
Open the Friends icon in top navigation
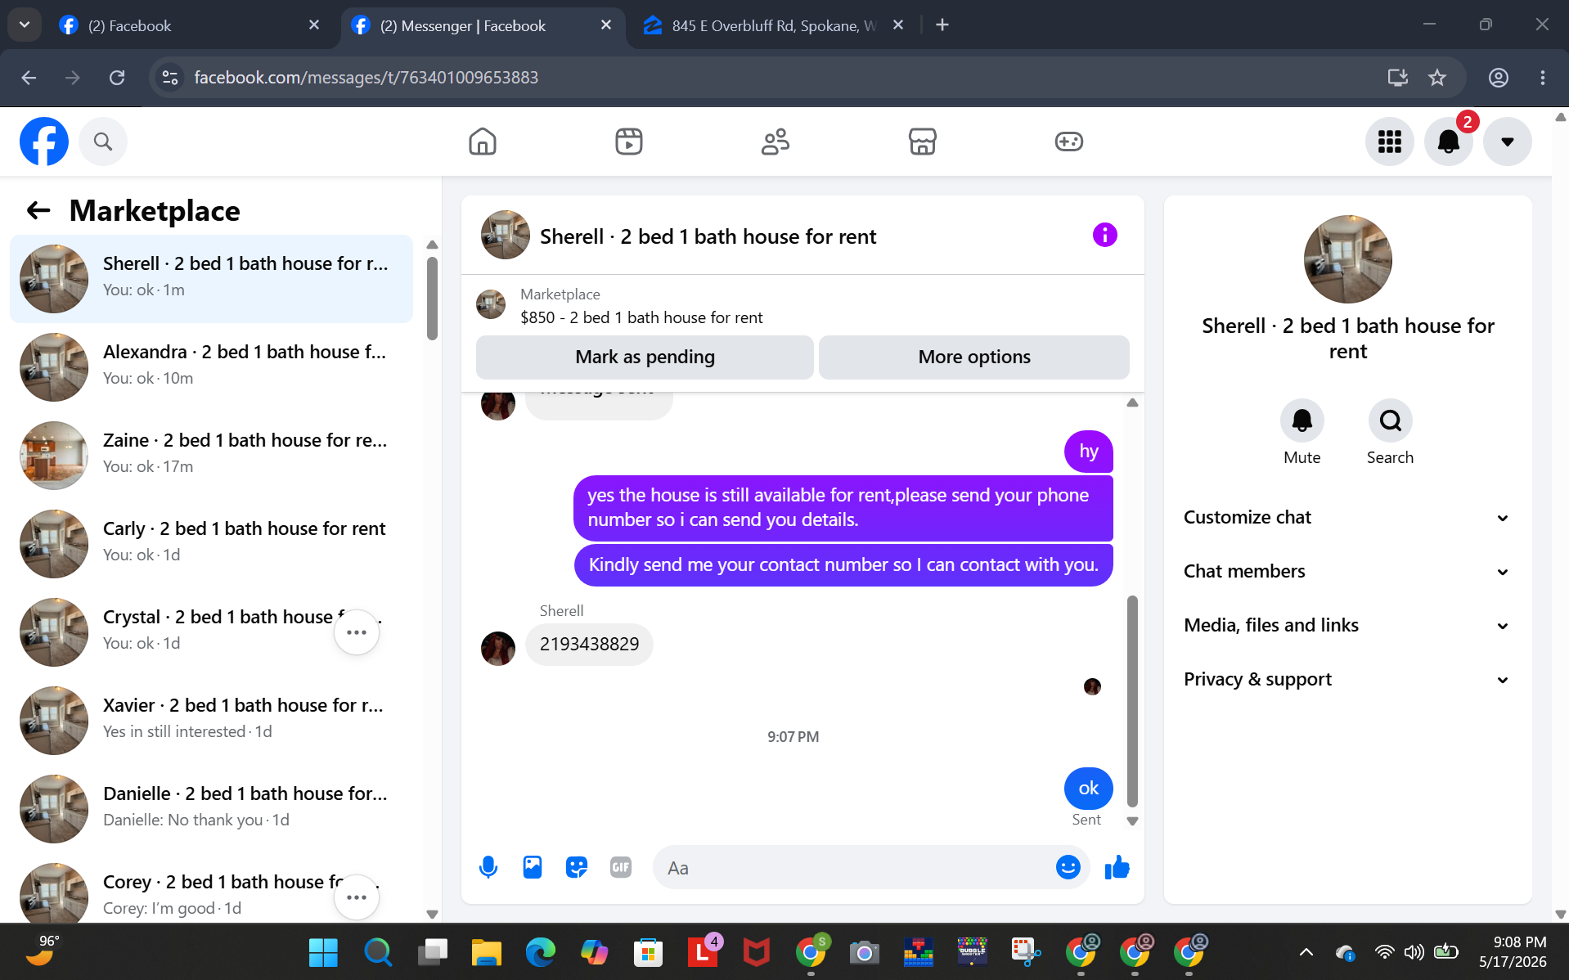pyautogui.click(x=776, y=142)
